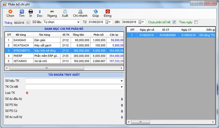Open the Giúp help icon

[x=95, y=11]
